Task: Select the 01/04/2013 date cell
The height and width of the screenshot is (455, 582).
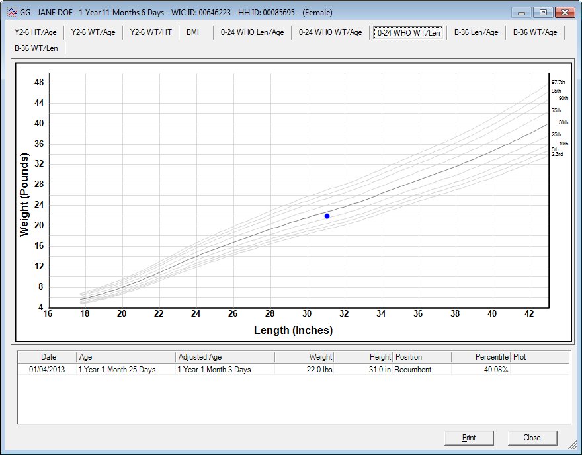Action: click(47, 370)
